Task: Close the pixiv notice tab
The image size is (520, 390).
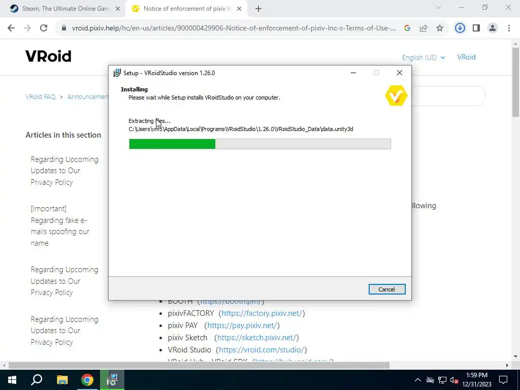Action: pyautogui.click(x=239, y=9)
